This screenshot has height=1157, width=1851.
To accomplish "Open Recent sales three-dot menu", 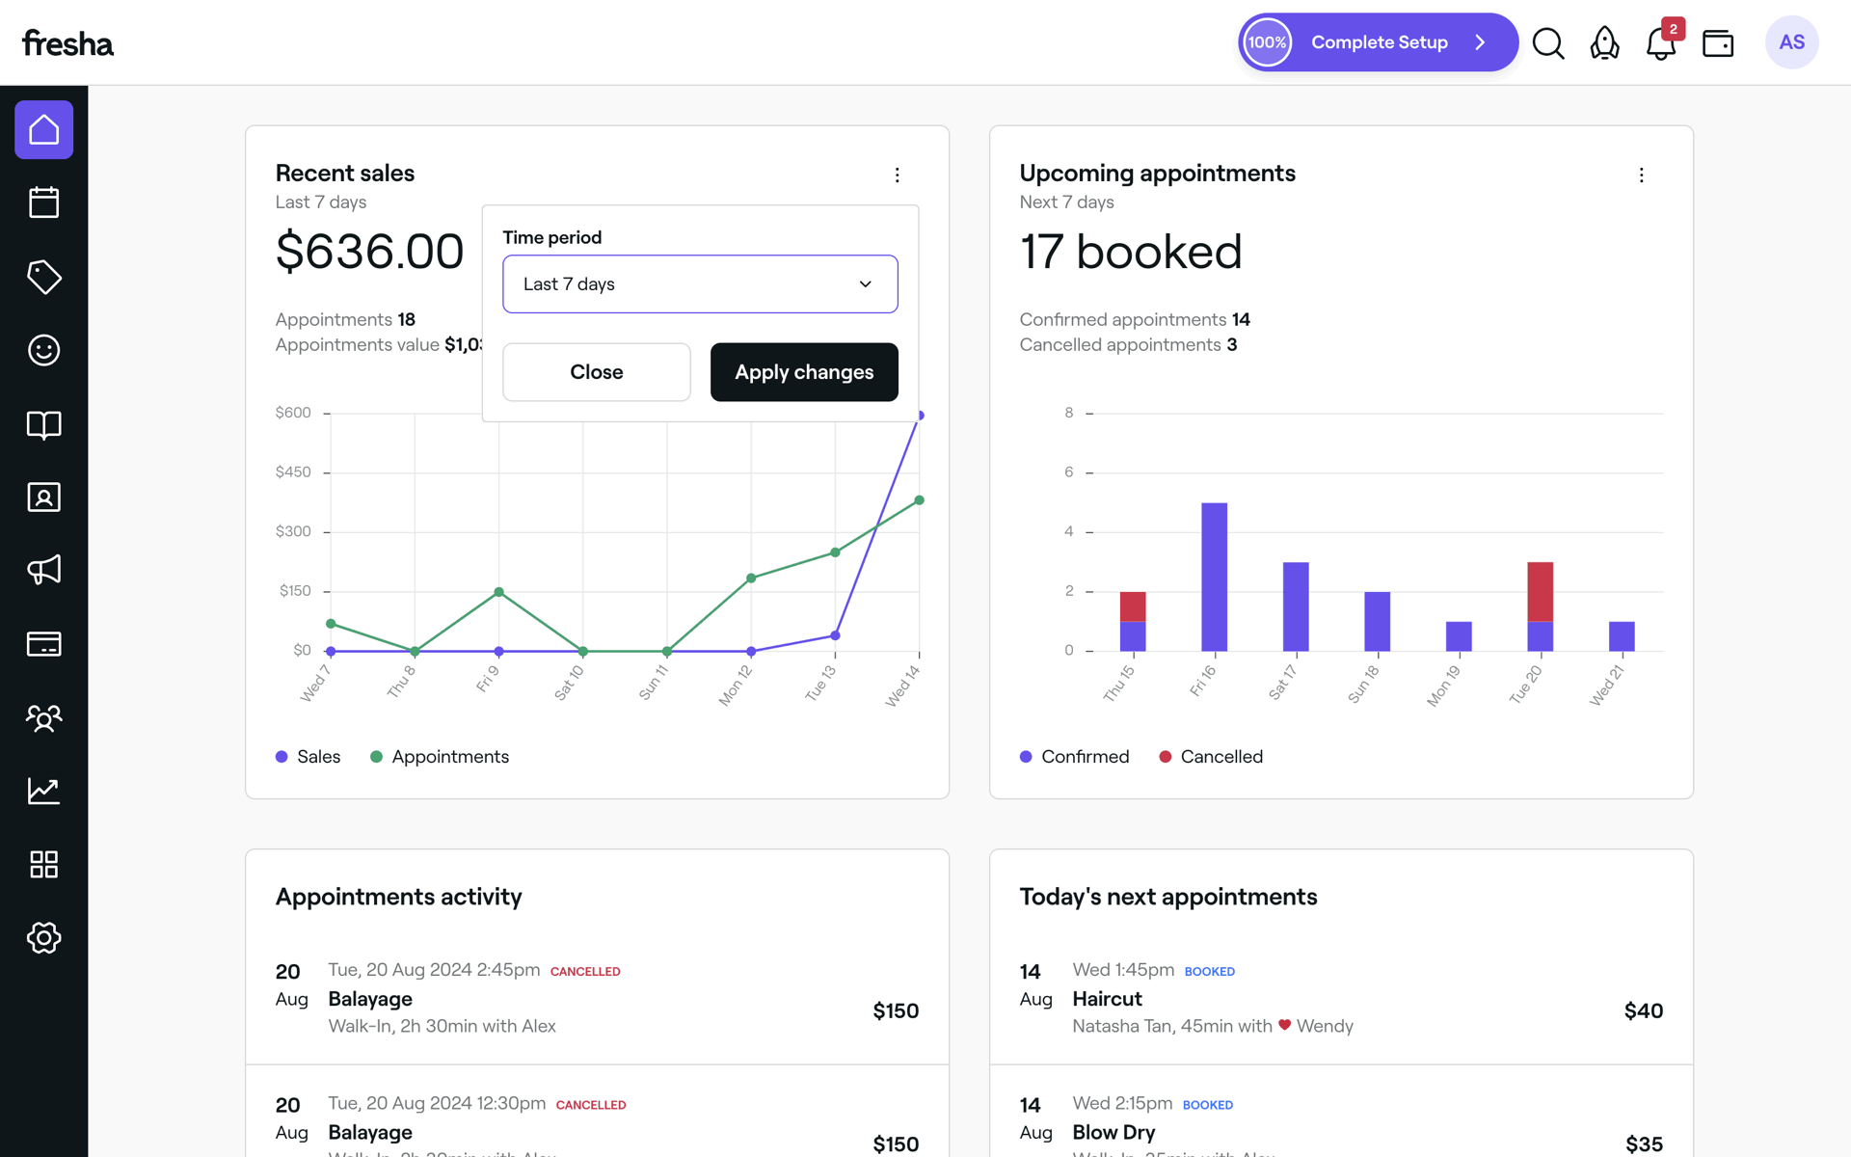I will (x=897, y=175).
